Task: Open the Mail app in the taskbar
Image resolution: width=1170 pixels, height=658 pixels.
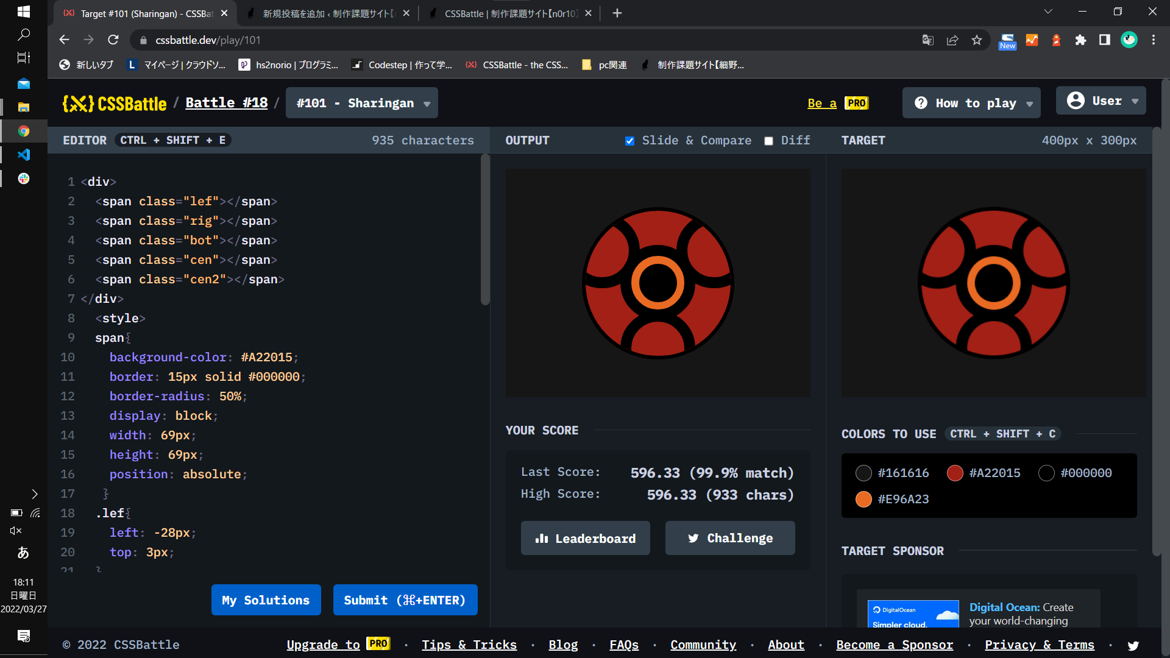Action: (x=24, y=83)
